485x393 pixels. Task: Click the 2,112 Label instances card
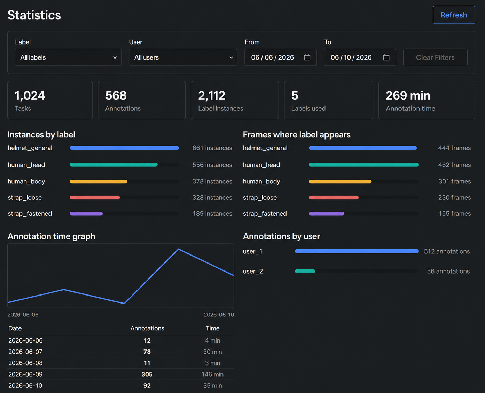(x=235, y=100)
